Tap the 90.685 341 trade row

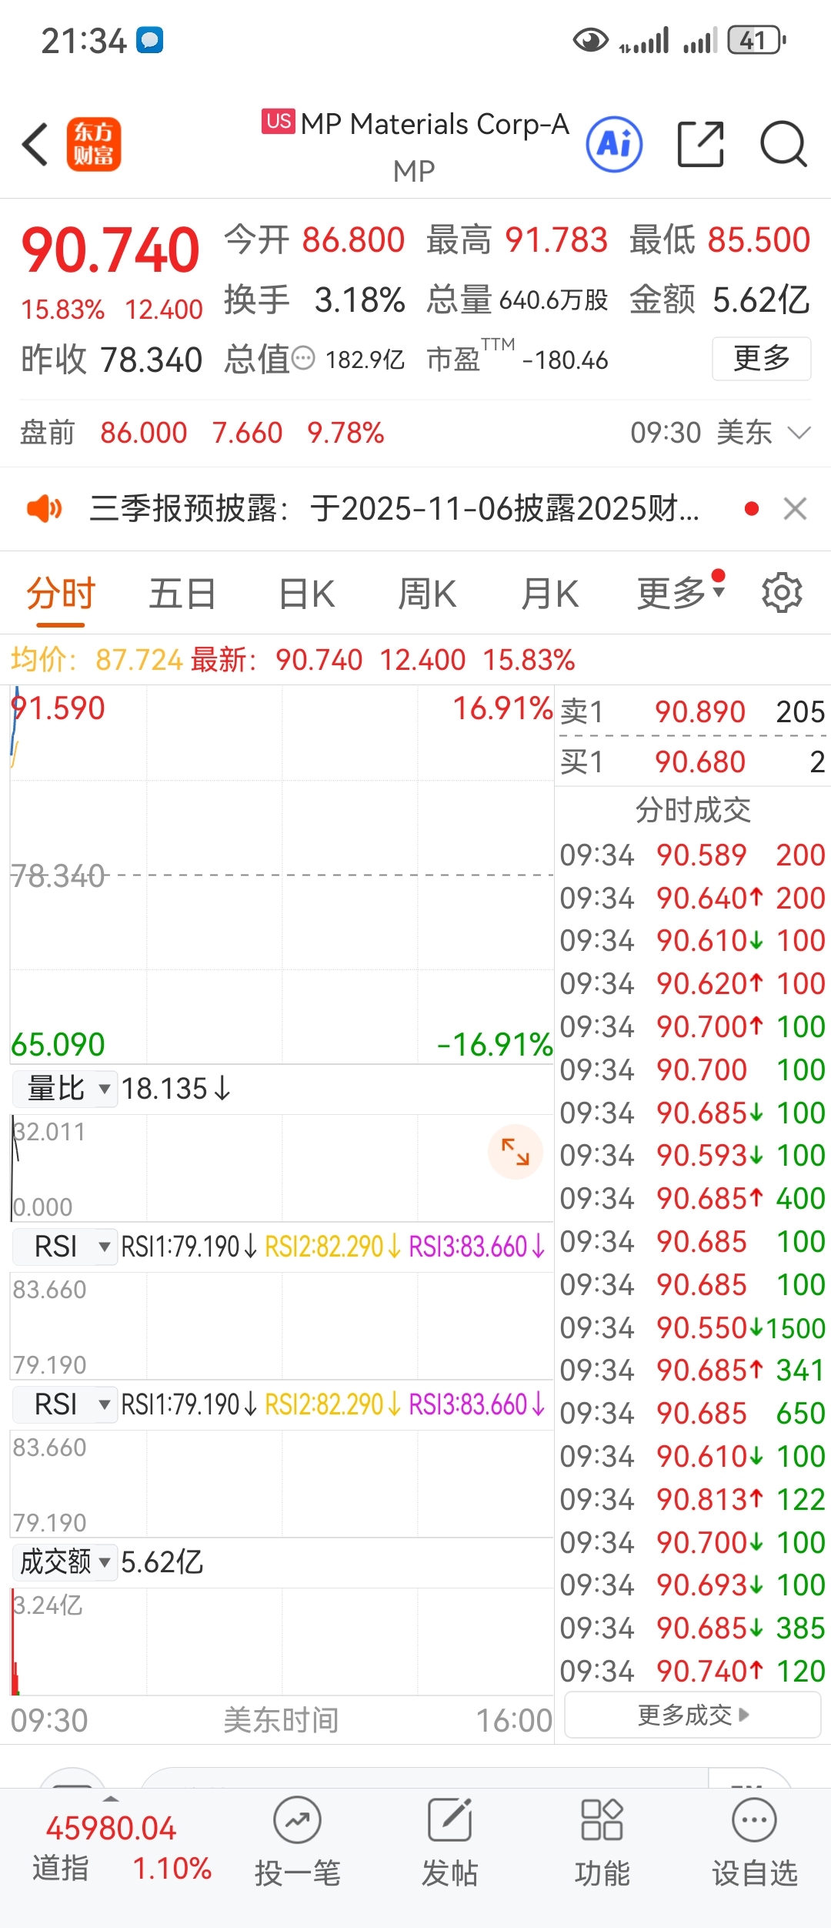tap(692, 1370)
